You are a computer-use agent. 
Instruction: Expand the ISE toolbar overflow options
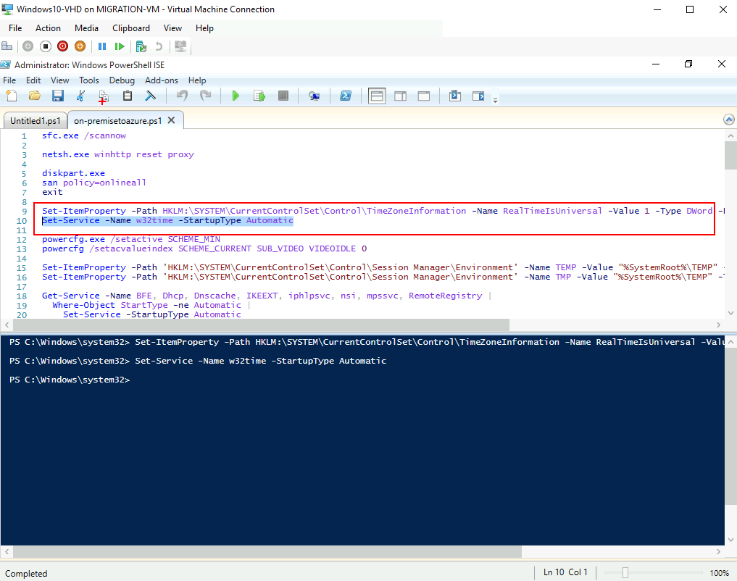click(496, 99)
